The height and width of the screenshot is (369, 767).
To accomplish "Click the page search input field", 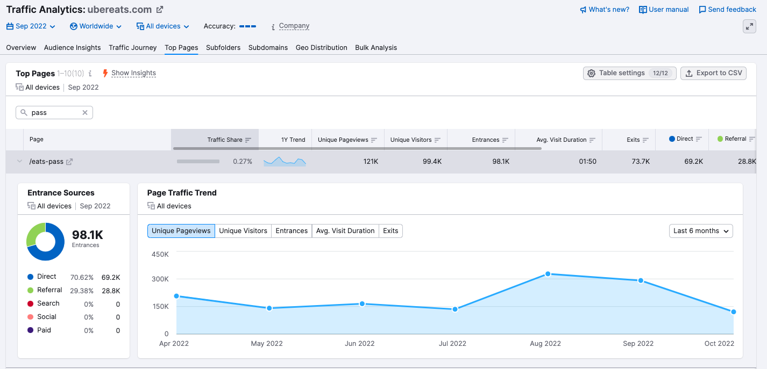I will 54,113.
